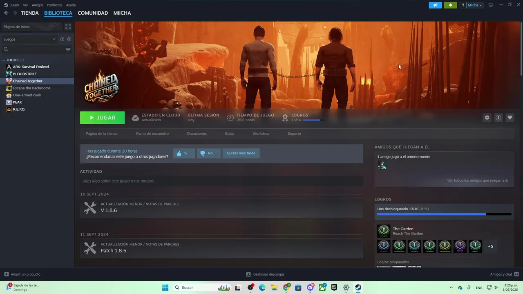
Task: Open the V 1.8.6 update note
Action: click(221, 207)
